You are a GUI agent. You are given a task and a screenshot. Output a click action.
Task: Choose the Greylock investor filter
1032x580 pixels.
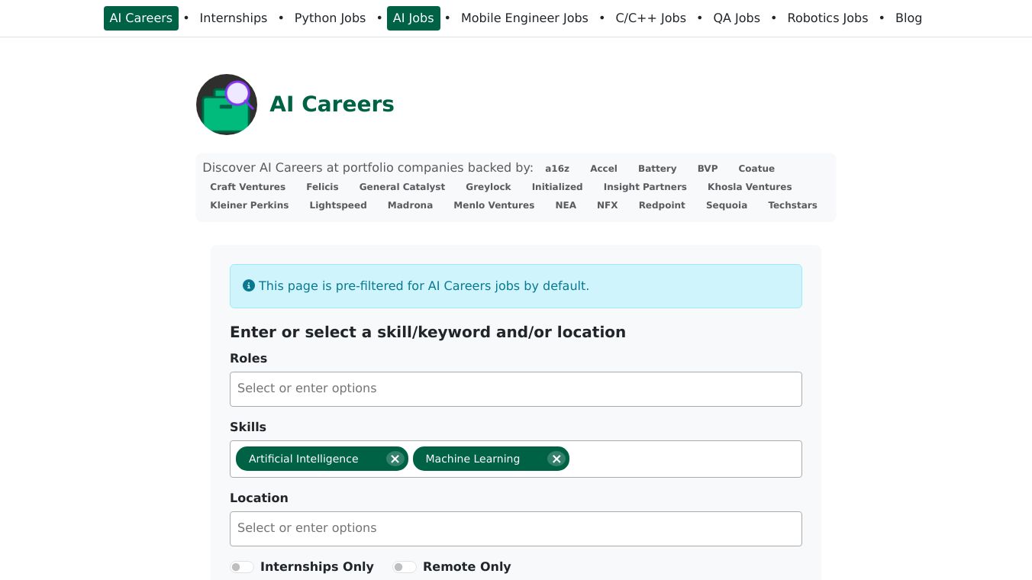[489, 187]
